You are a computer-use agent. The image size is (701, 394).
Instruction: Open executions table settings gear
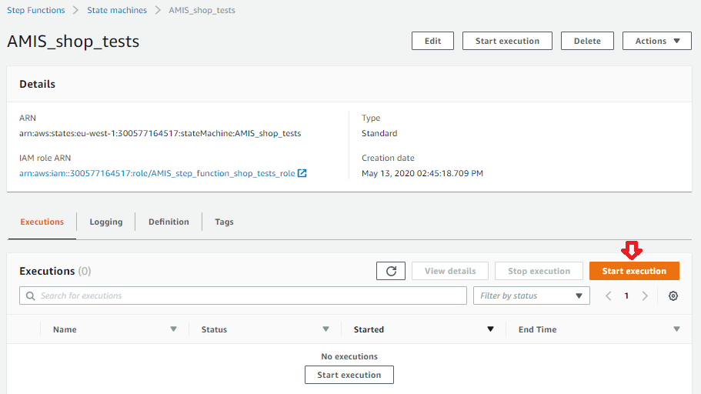[673, 296]
